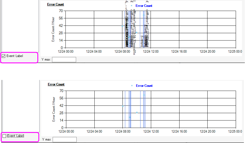Select the lower chart's highest data point near 62

click(144, 95)
